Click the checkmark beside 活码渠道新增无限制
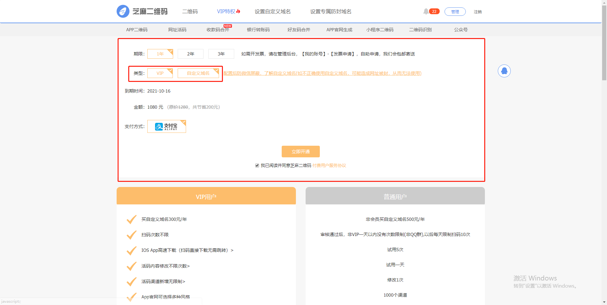Viewport: 607px width, 305px height. [131, 281]
